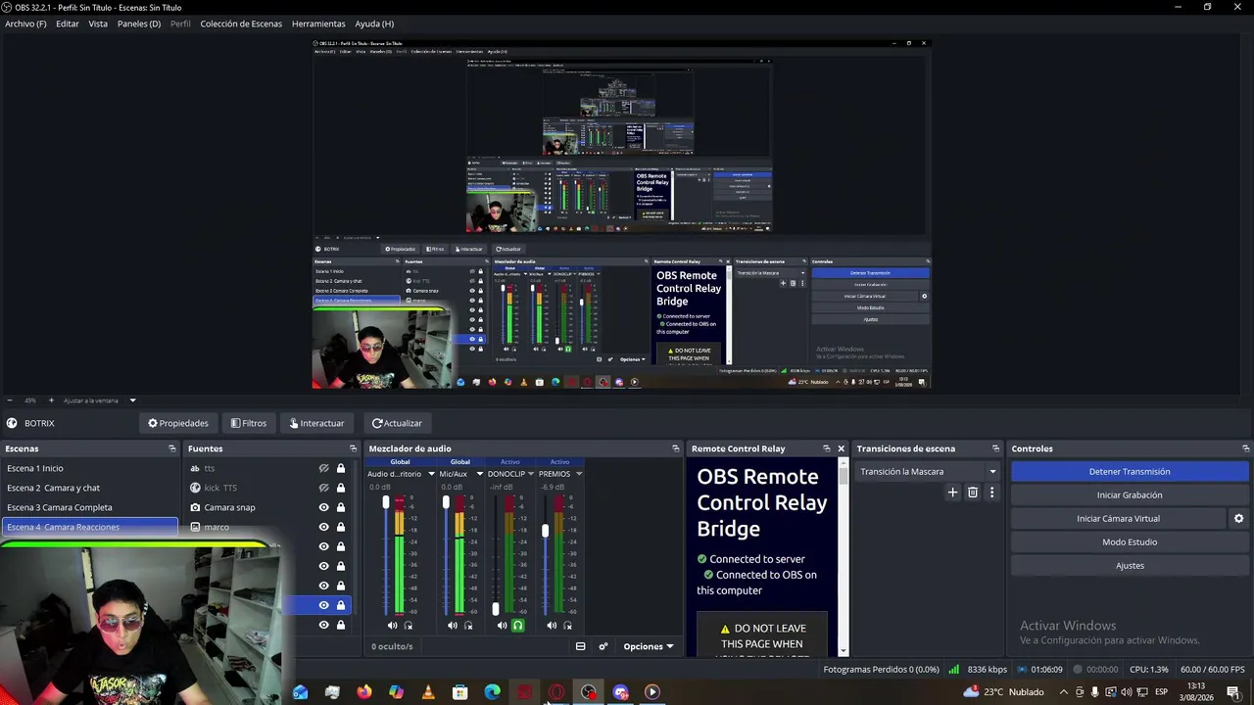Click the OBS Studio taskbar icon
1254x705 pixels.
coord(588,692)
